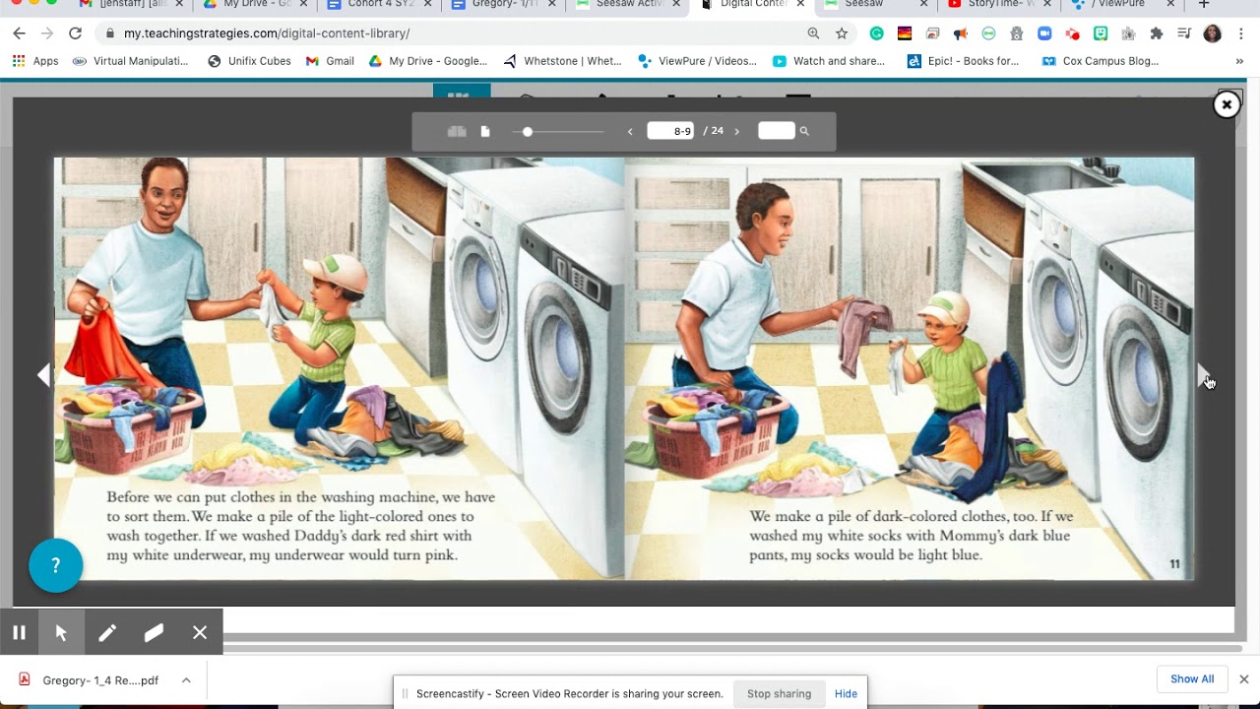
Task: Adjust the book zoom slider
Action: tap(558, 131)
